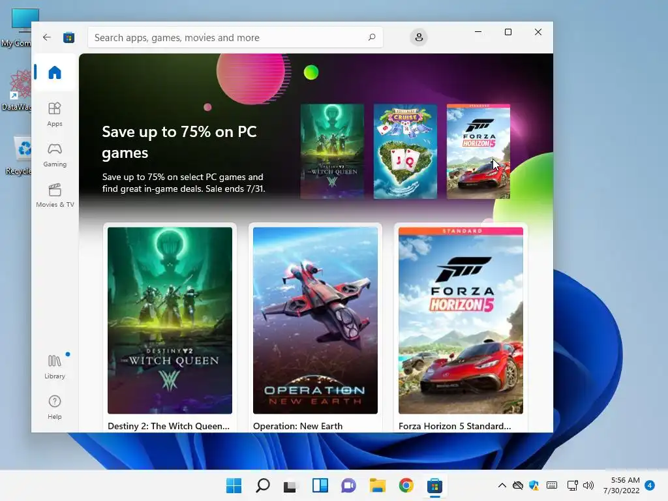Open Witch Queen thumbnail in sale banner
The height and width of the screenshot is (501, 668).
(x=332, y=151)
